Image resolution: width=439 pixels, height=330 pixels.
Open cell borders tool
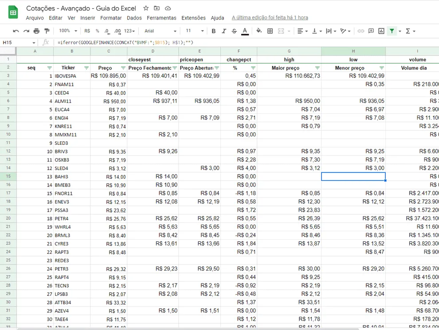[x=270, y=31]
